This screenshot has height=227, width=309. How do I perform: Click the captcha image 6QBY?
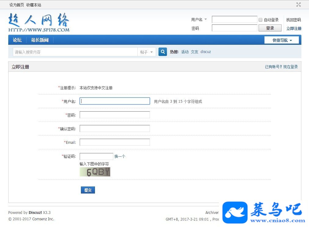(x=95, y=172)
